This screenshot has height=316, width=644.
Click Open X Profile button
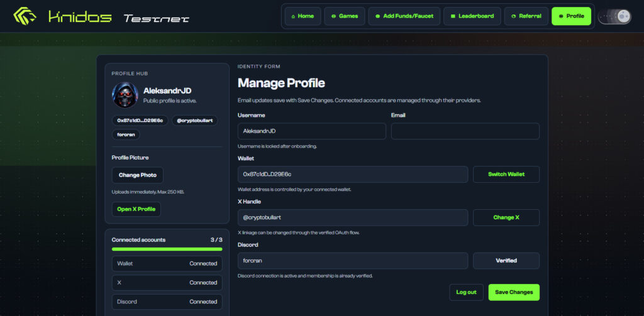(136, 209)
